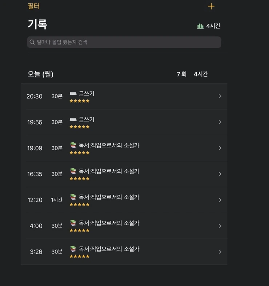Click the 오늘 (월) section header
Viewport: 269px width, 286px height.
pyautogui.click(x=41, y=74)
